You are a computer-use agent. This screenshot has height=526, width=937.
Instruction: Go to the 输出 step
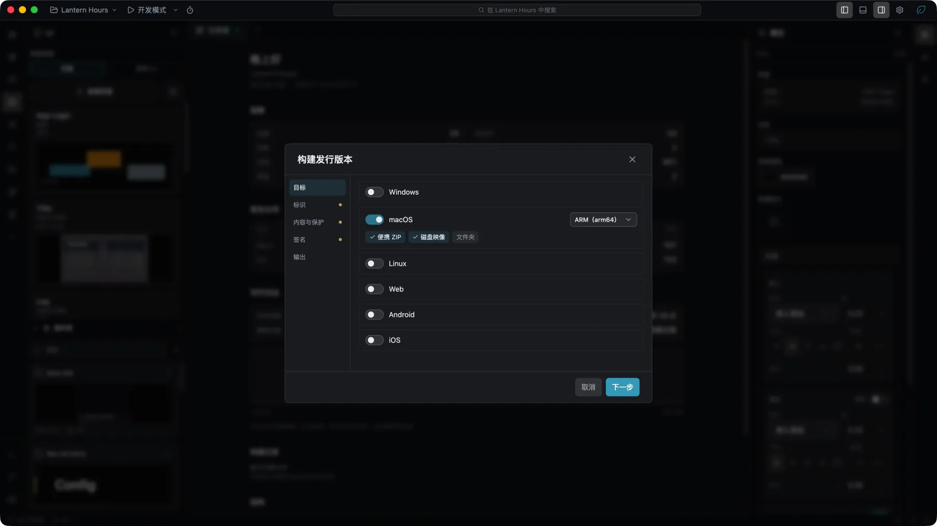pos(318,257)
